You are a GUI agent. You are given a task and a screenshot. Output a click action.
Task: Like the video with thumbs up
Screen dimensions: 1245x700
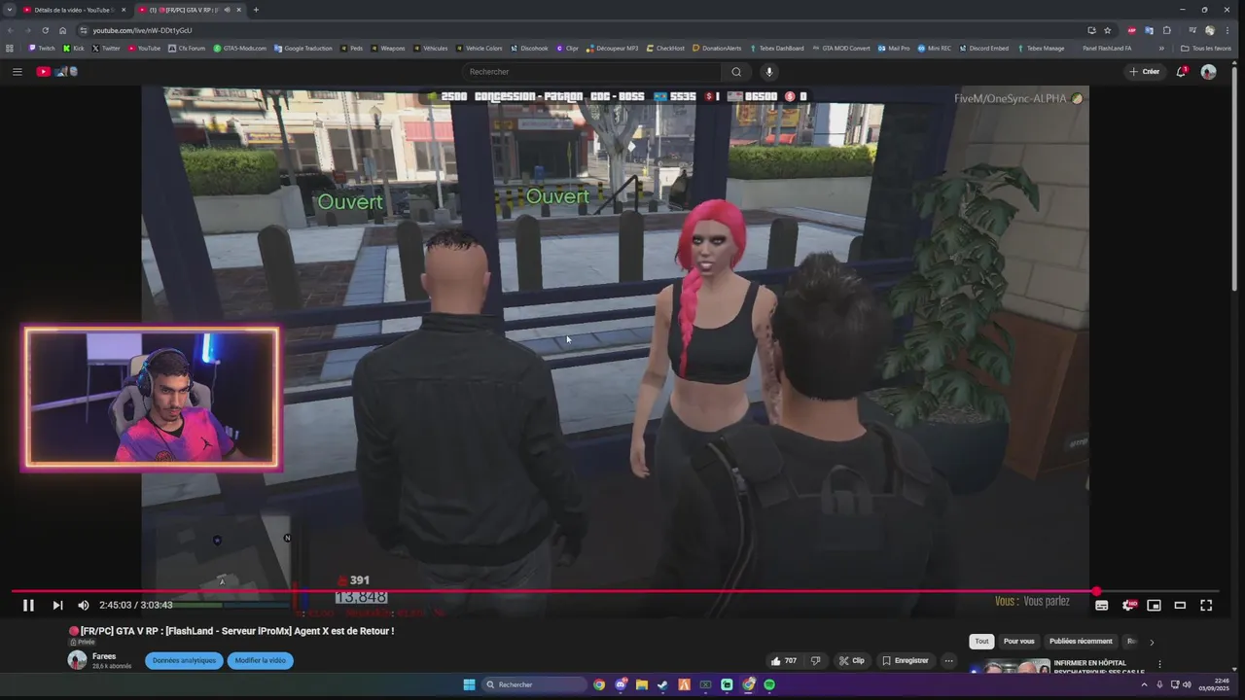tap(784, 660)
